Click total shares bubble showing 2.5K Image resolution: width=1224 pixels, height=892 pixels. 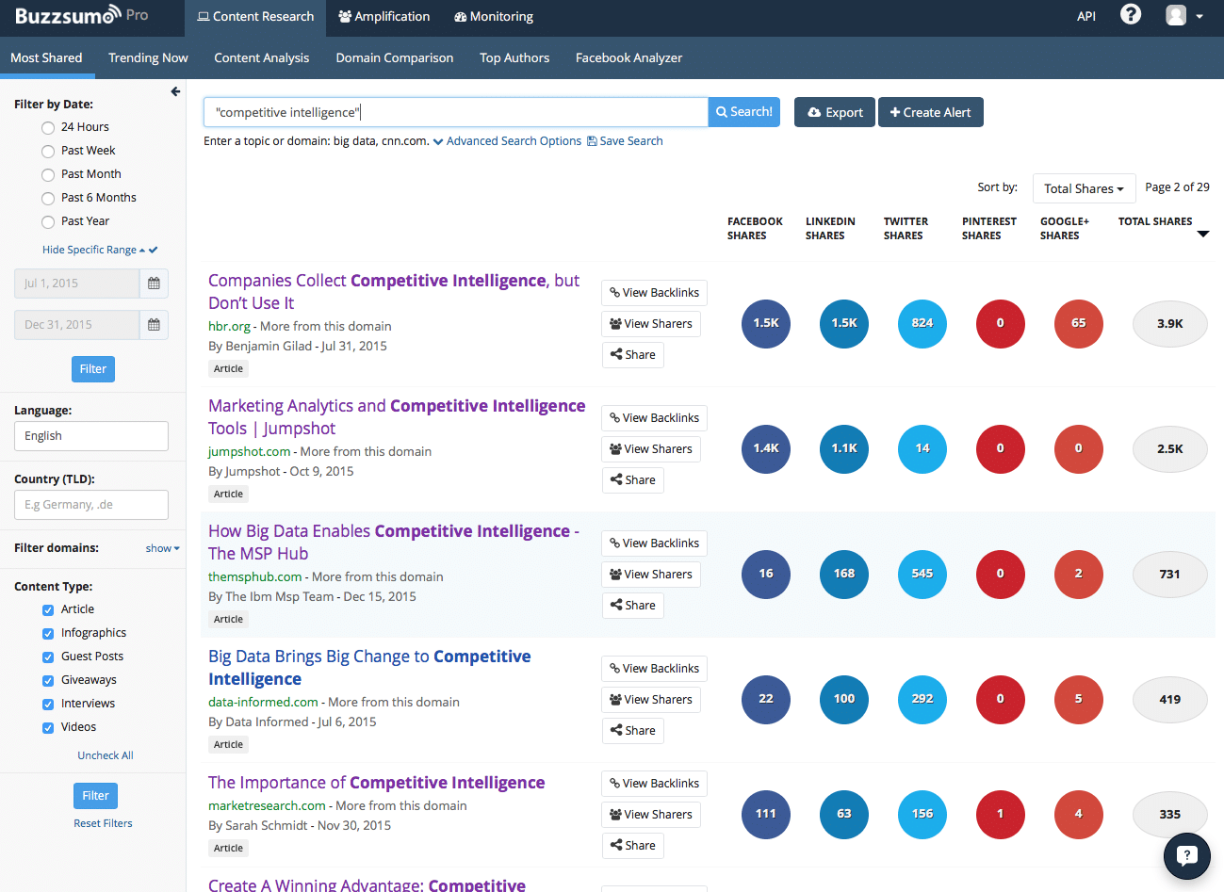1170,448
